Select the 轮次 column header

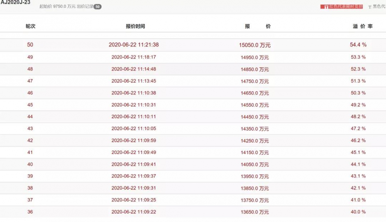tap(30, 26)
